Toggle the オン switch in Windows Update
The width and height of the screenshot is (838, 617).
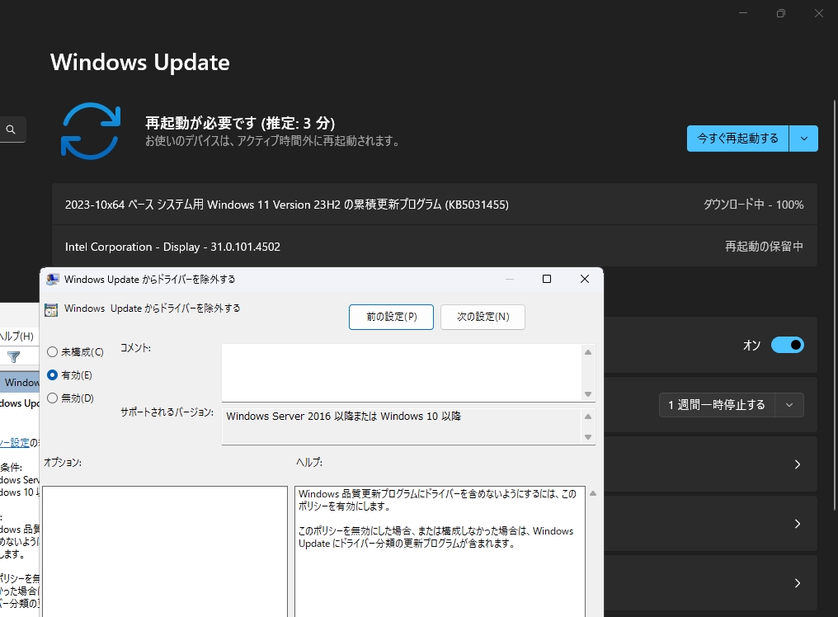point(787,345)
